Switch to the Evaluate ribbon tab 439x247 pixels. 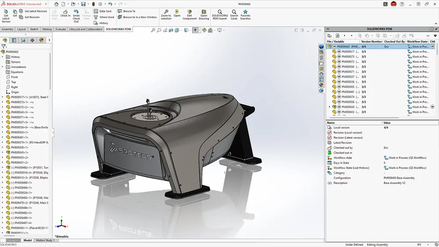coord(61,29)
